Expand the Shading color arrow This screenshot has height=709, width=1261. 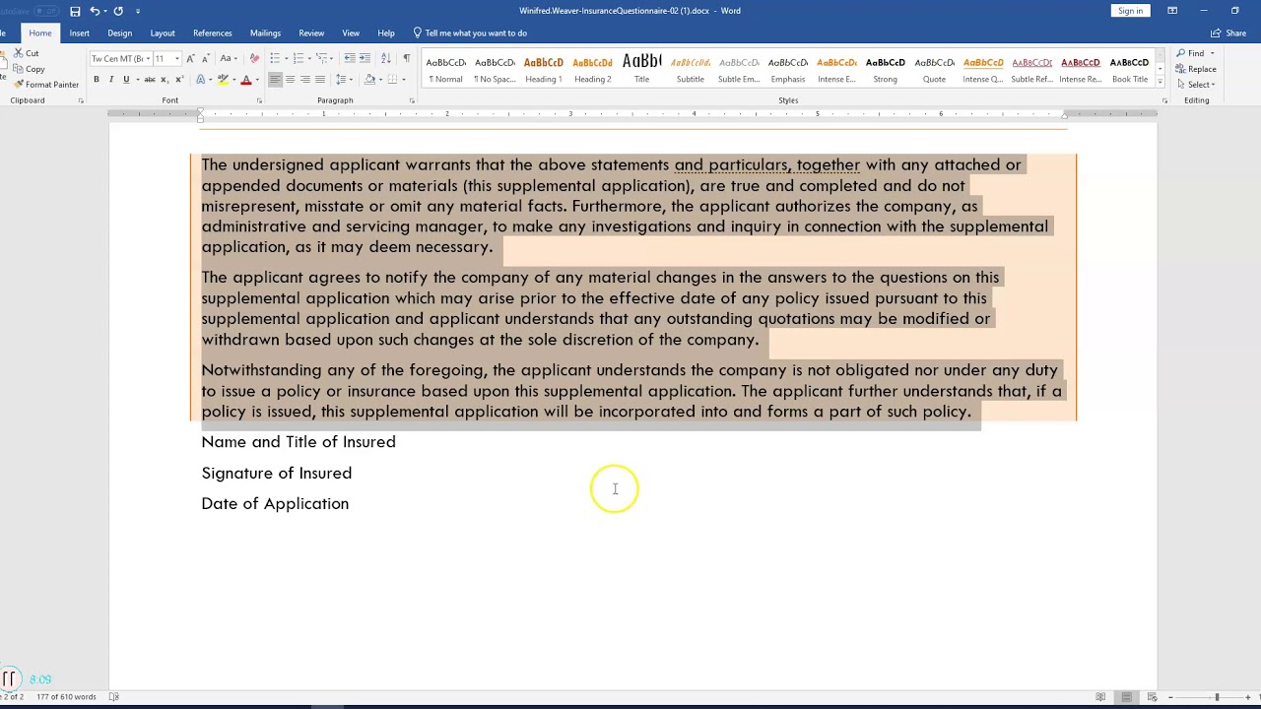coord(380,79)
